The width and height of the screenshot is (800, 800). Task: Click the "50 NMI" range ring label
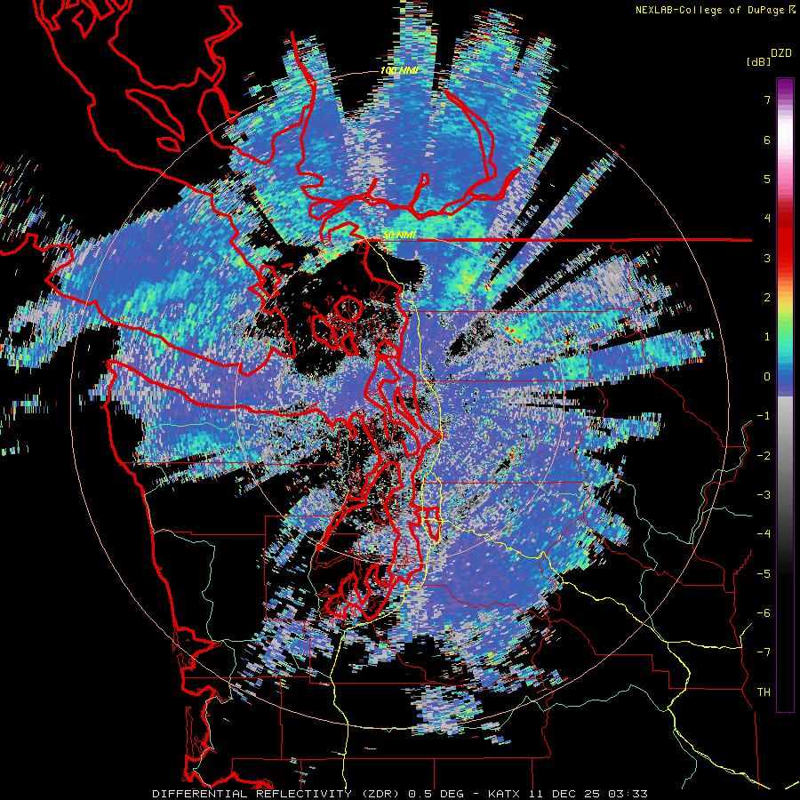tap(399, 236)
